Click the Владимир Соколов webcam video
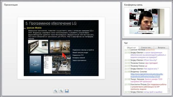Screen dimensions: 173x97 coord(147,21)
